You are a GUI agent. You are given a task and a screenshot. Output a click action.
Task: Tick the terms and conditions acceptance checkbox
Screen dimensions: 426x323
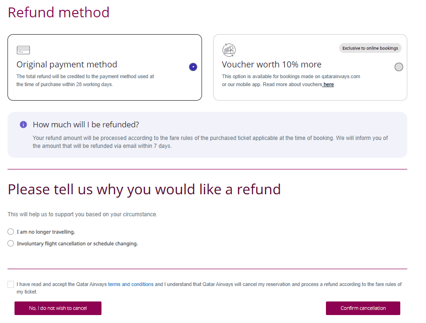[x=11, y=284]
